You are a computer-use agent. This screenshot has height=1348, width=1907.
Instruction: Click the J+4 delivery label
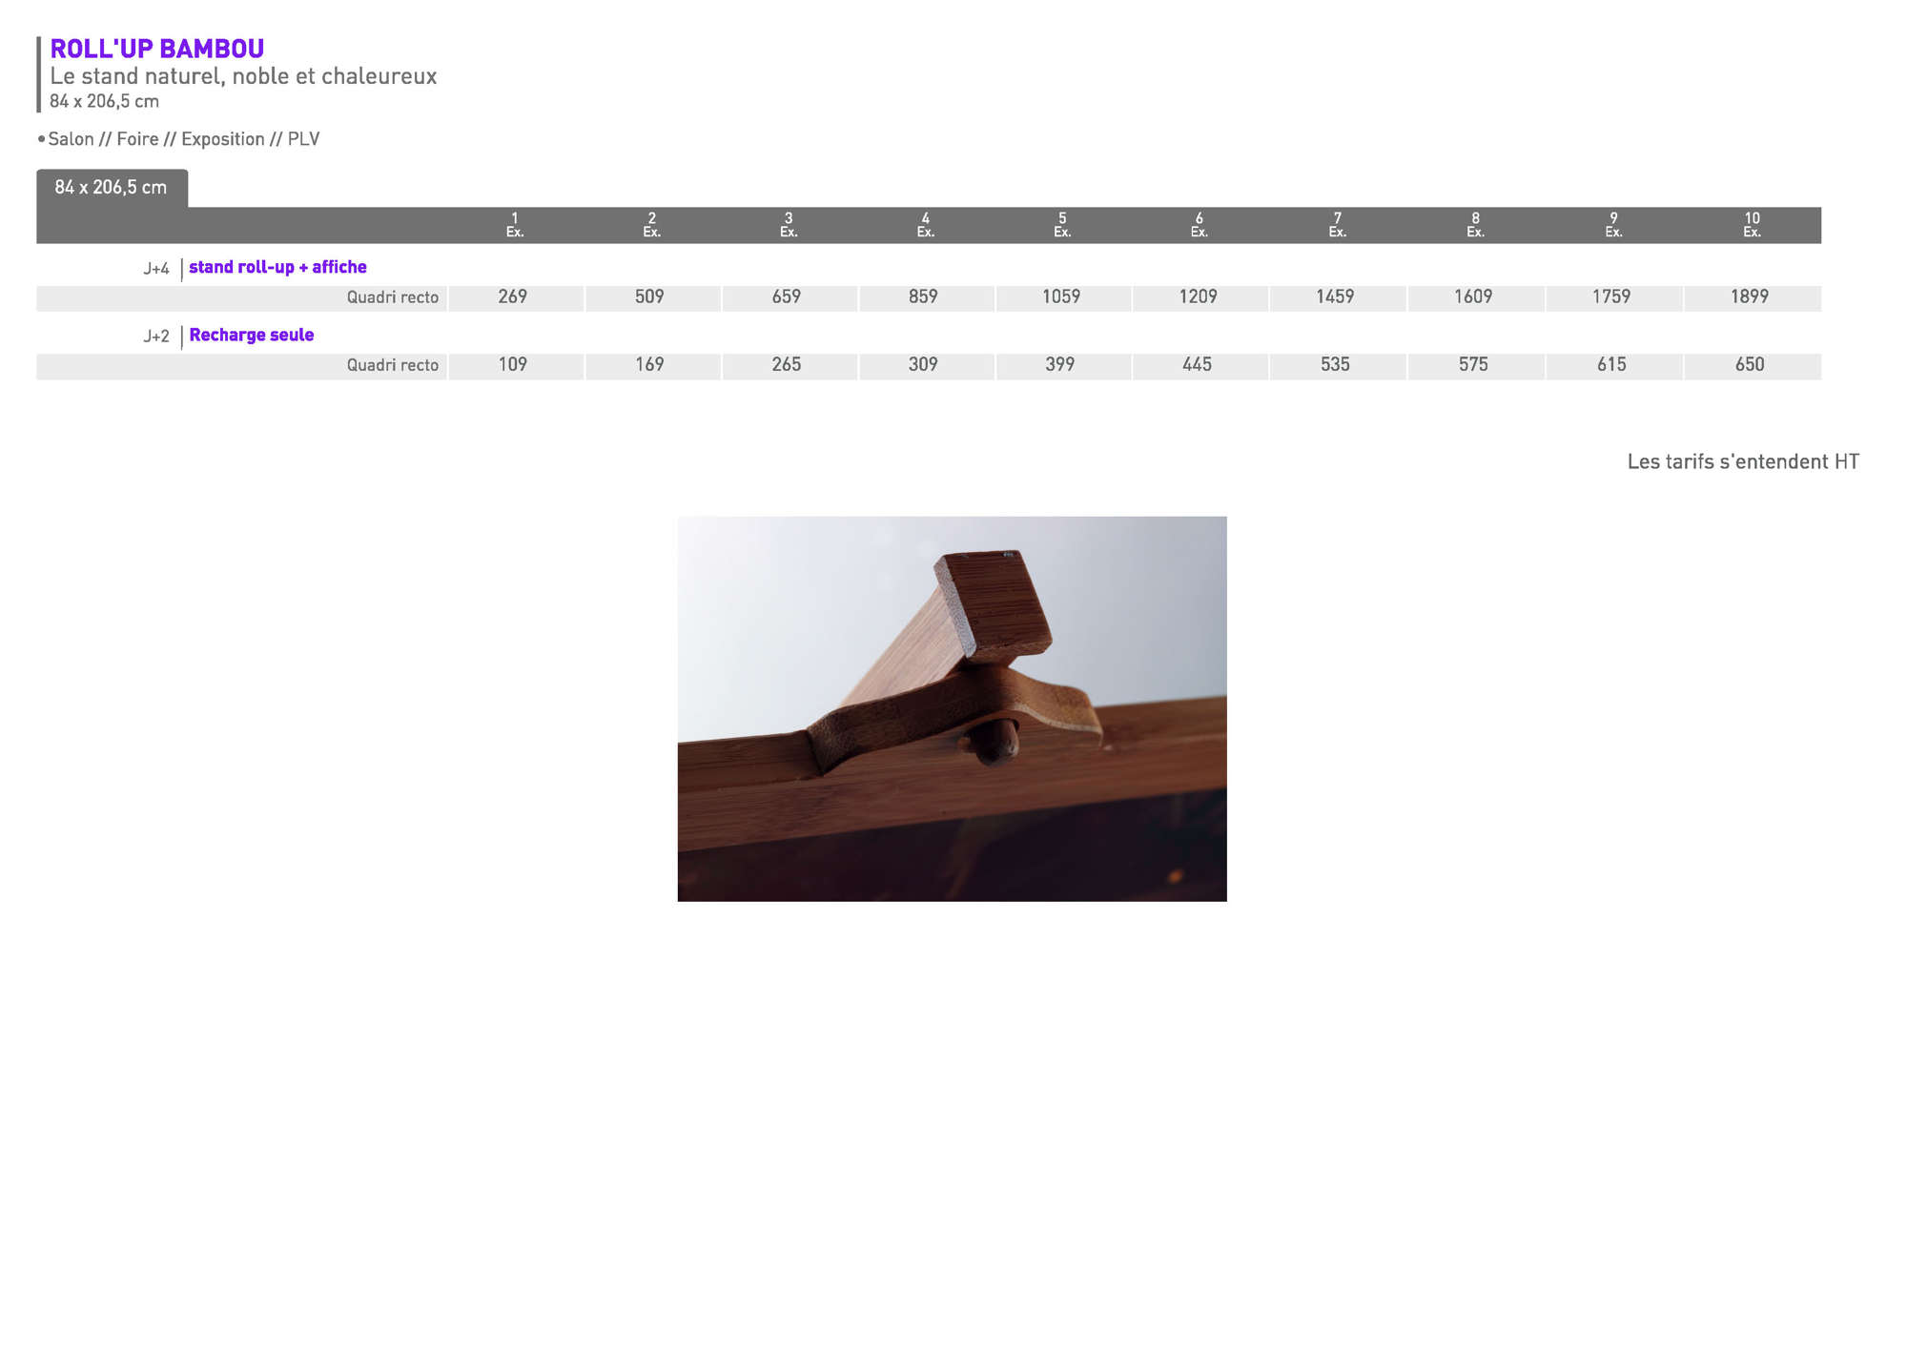156,269
